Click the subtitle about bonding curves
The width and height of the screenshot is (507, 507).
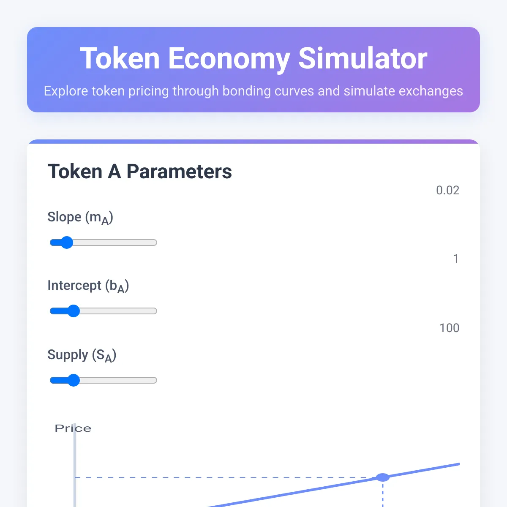coord(253,91)
